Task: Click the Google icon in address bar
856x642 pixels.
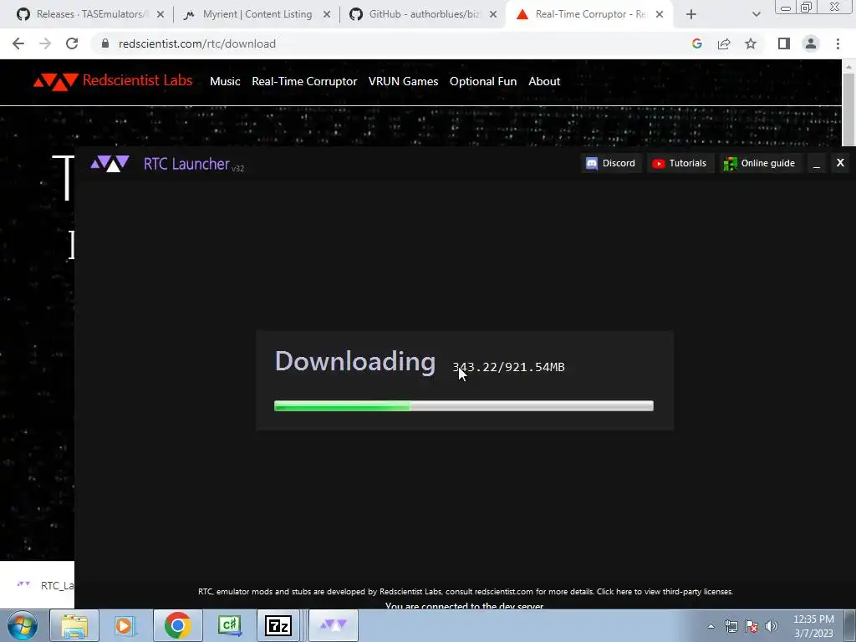Action: click(x=696, y=43)
